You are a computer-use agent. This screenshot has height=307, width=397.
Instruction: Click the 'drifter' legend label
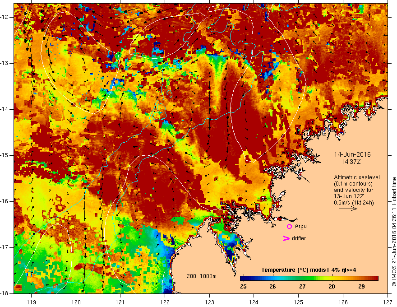[x=299, y=238]
